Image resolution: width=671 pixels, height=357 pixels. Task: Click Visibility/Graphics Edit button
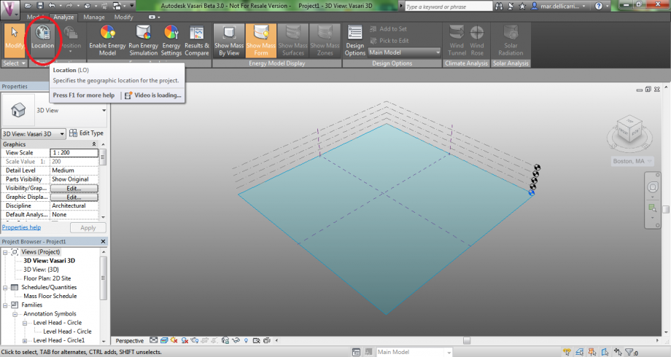tap(74, 188)
